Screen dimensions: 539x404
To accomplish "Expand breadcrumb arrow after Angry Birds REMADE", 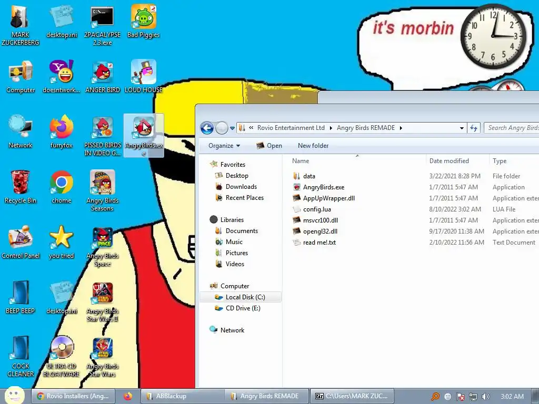I will point(401,128).
